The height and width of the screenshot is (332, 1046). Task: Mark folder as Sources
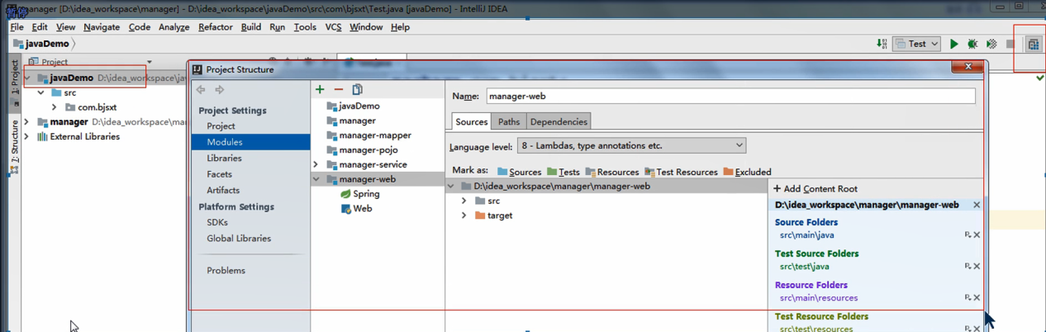point(519,172)
